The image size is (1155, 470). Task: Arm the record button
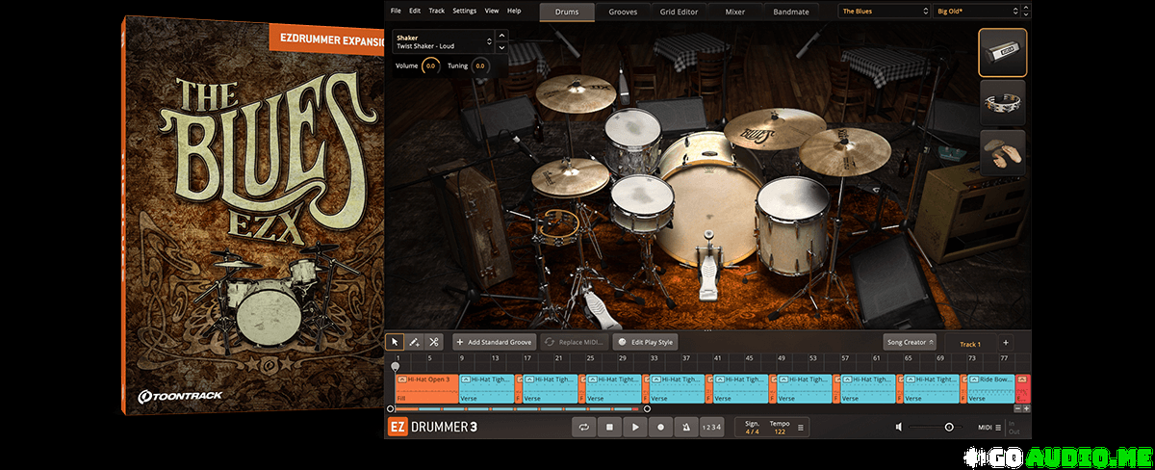pos(660,428)
